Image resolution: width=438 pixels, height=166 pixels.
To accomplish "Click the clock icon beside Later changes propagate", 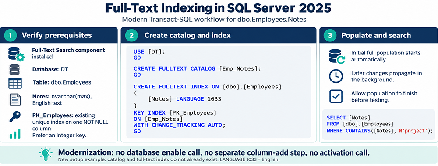I will point(336,76).
